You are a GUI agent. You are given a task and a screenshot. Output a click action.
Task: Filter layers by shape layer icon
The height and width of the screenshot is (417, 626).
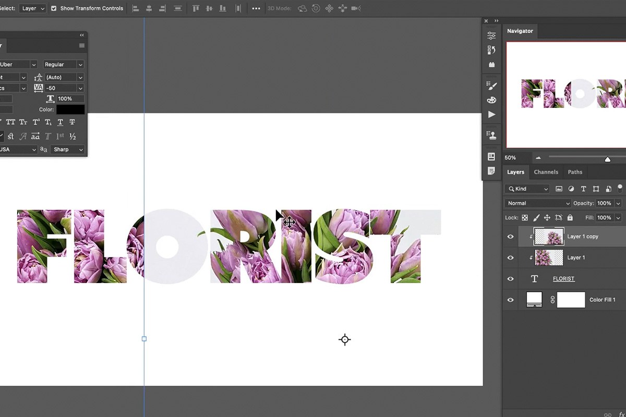tap(596, 189)
